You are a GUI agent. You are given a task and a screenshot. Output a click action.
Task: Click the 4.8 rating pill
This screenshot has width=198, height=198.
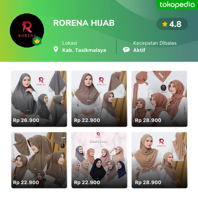[x=172, y=24]
